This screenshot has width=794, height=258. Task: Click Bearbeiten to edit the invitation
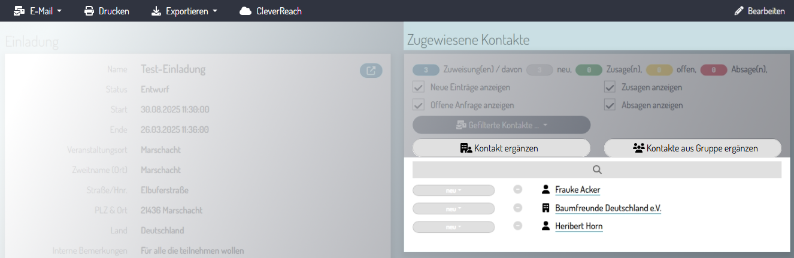click(x=759, y=11)
